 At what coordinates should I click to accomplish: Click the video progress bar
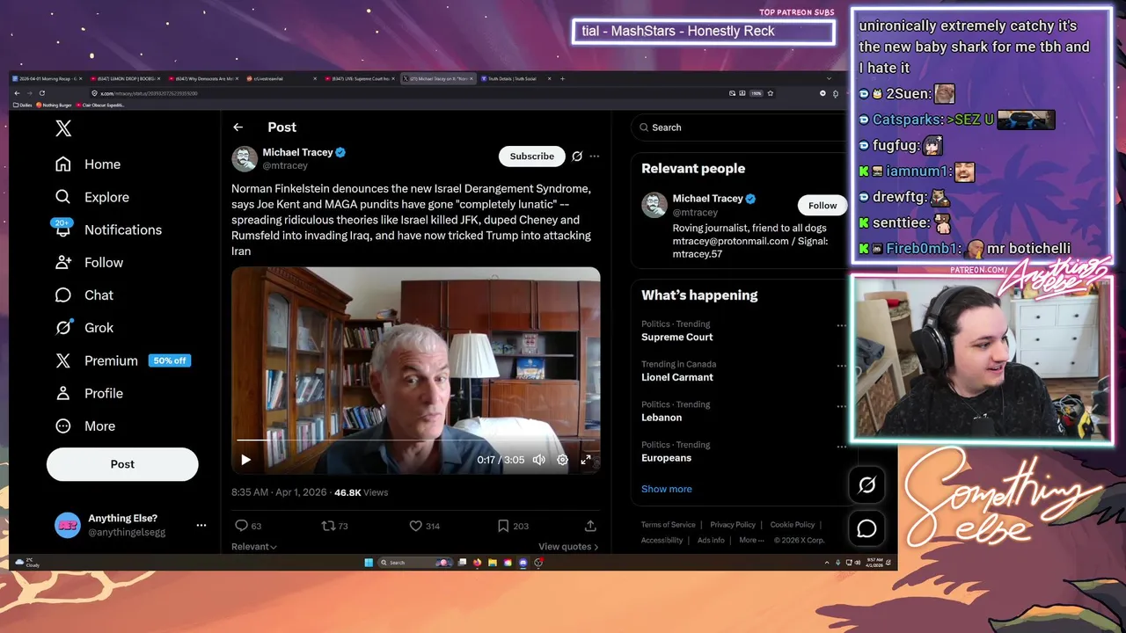[x=415, y=440]
